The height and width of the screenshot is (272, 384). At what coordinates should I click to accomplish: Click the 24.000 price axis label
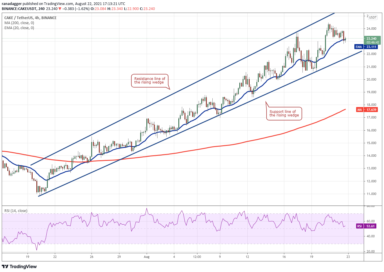point(371,29)
